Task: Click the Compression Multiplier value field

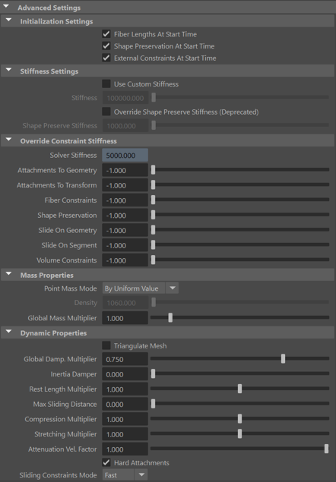Action: point(125,419)
